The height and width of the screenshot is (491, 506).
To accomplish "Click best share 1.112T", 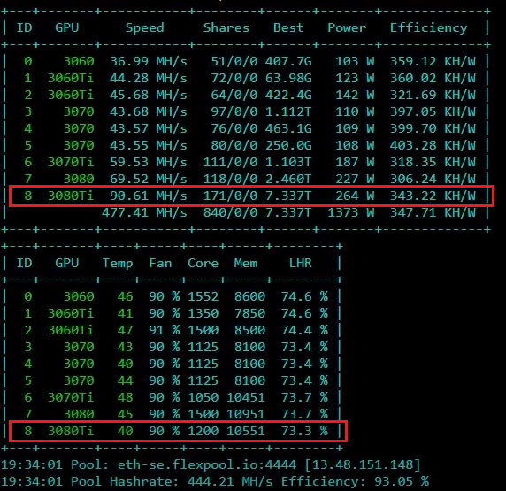I will click(x=288, y=111).
